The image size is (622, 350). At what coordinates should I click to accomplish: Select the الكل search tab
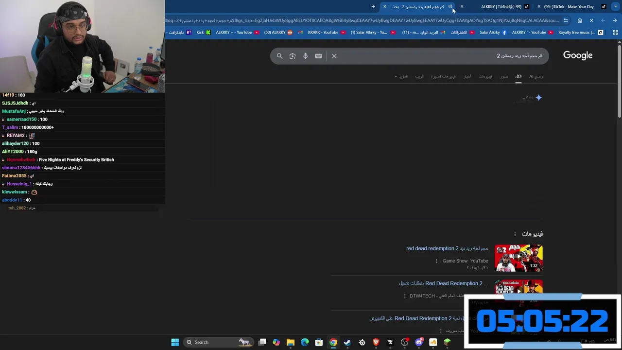[518, 76]
